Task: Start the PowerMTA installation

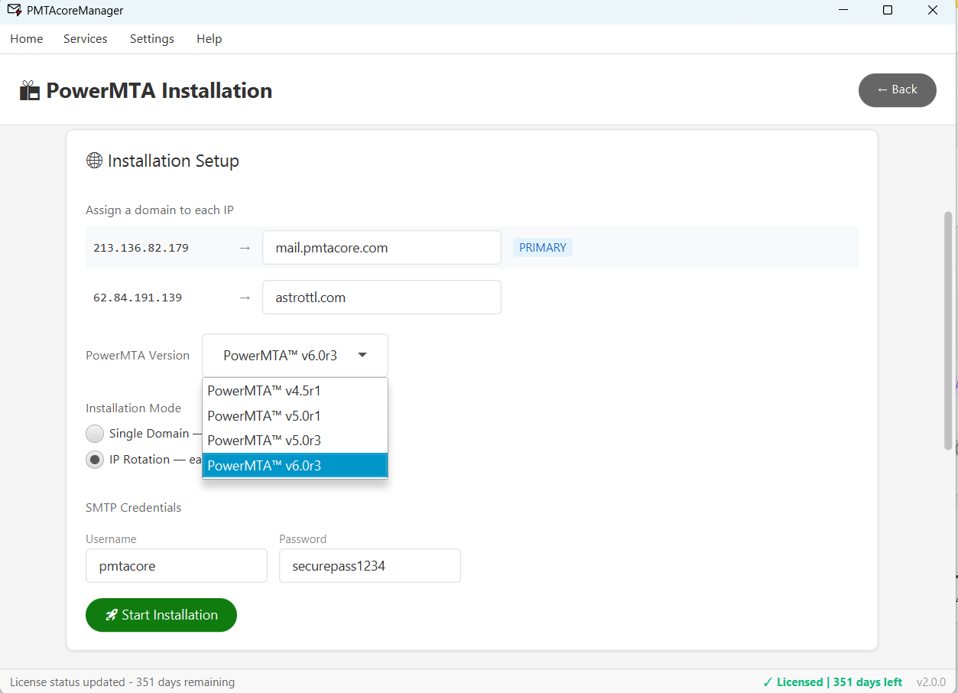Action: click(161, 614)
